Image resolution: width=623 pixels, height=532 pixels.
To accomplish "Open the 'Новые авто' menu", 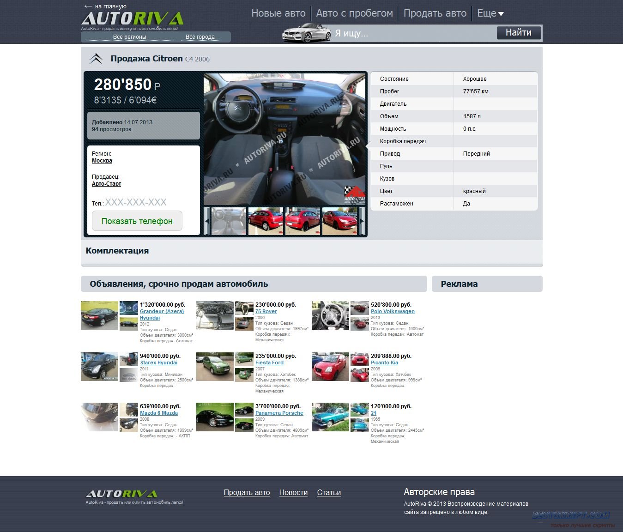I will 278,13.
